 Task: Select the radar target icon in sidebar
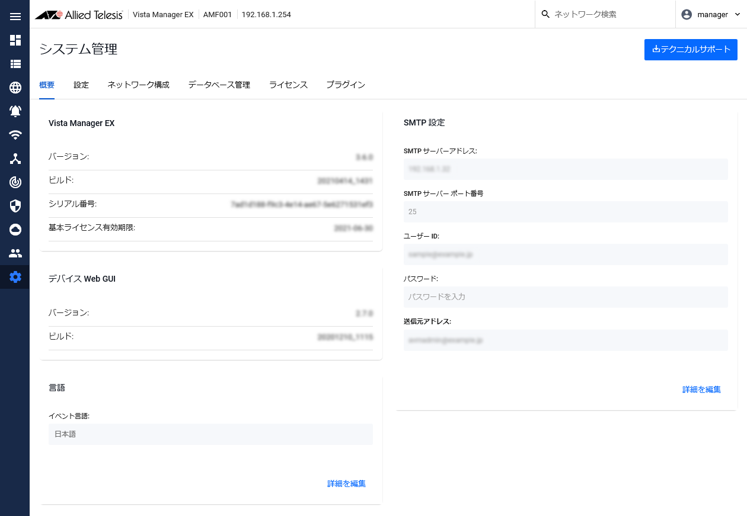click(15, 182)
